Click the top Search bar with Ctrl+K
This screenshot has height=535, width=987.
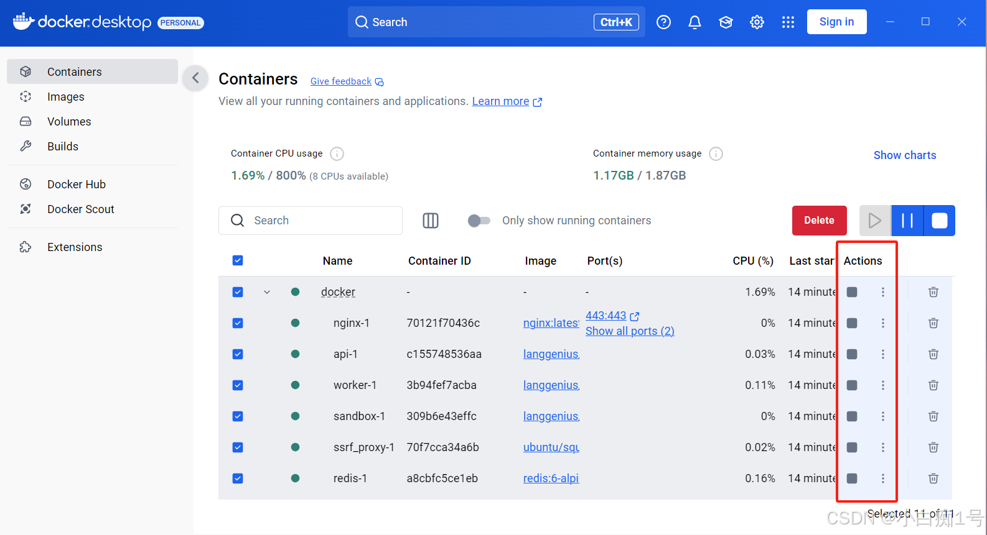(x=497, y=22)
